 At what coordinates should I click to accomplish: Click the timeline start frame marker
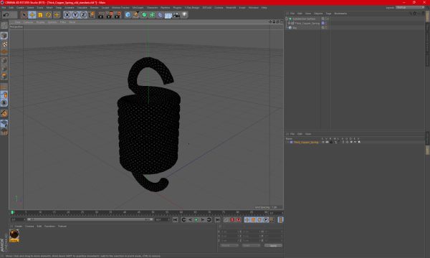(x=12, y=212)
